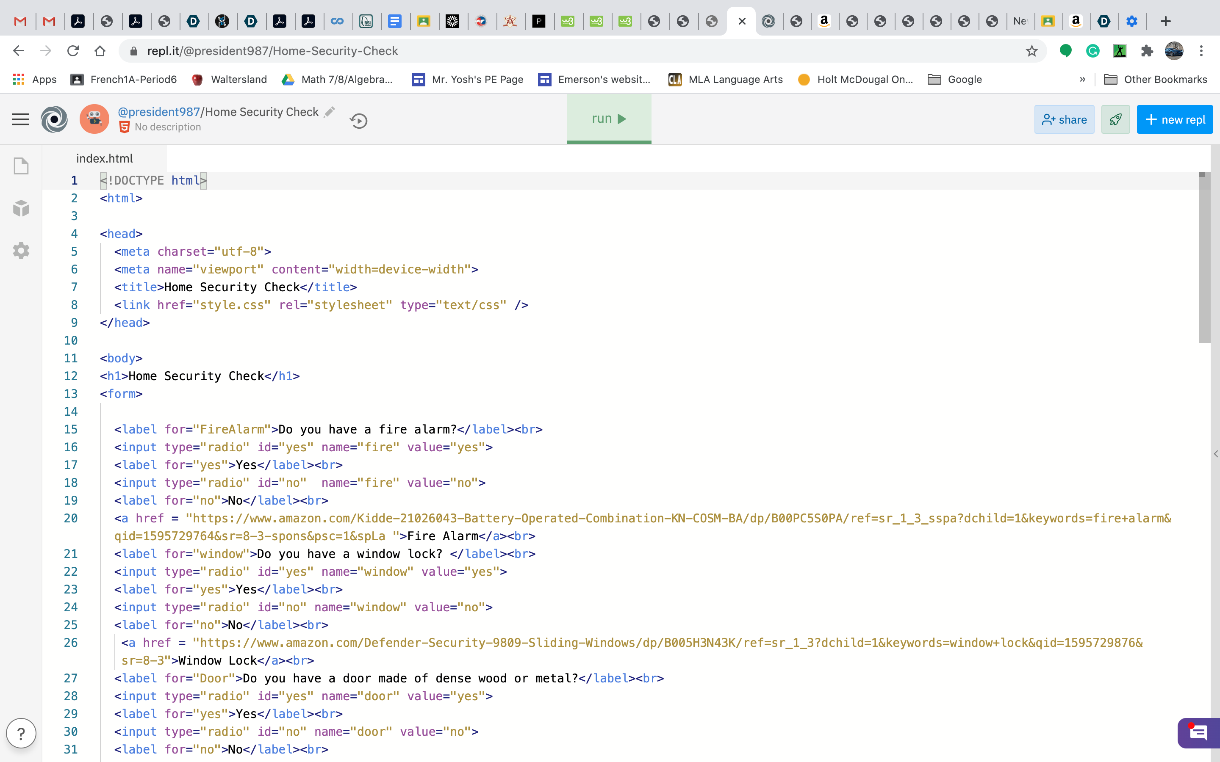This screenshot has height=762, width=1220.
Task: Open the hamburger navigation menu
Action: coord(20,119)
